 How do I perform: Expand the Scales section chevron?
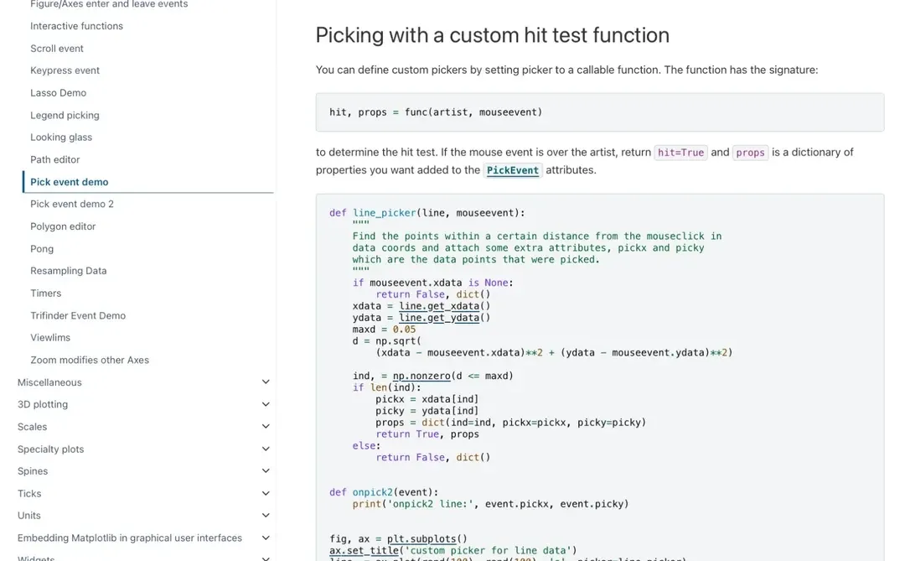click(266, 427)
